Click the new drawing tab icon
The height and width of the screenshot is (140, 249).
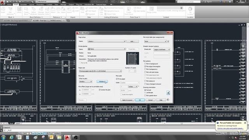pyautogui.click(x=68, y=21)
